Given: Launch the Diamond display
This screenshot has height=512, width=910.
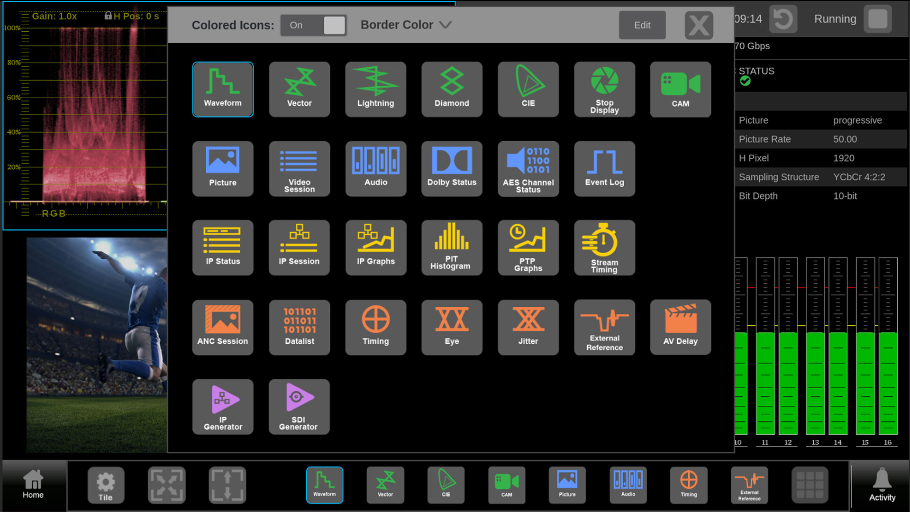Looking at the screenshot, I should tap(452, 89).
